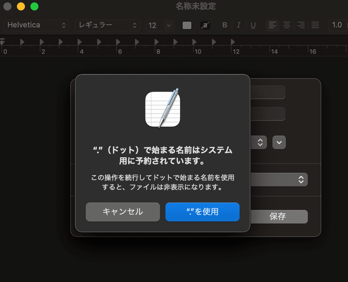Click the tab stop marker at ruler 12

[x=233, y=42]
